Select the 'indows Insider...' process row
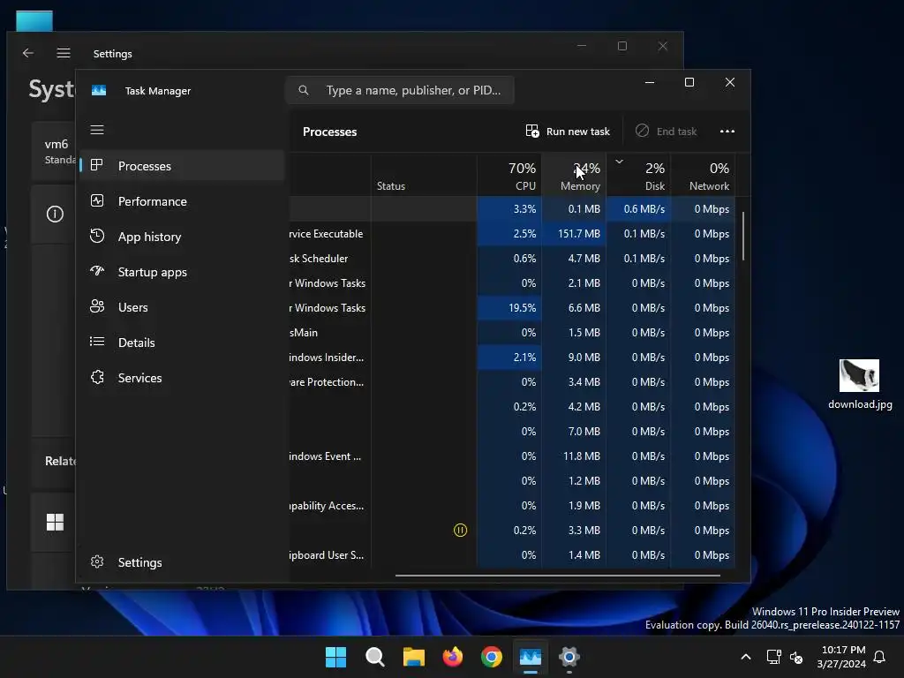This screenshot has width=904, height=678. 511,358
